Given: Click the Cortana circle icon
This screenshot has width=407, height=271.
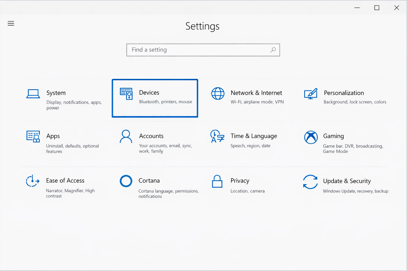Looking at the screenshot, I should point(126,181).
